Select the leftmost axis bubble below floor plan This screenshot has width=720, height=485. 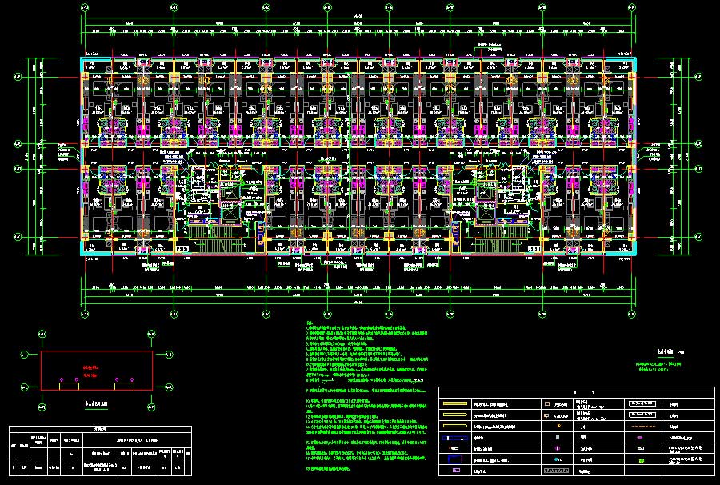[85, 315]
